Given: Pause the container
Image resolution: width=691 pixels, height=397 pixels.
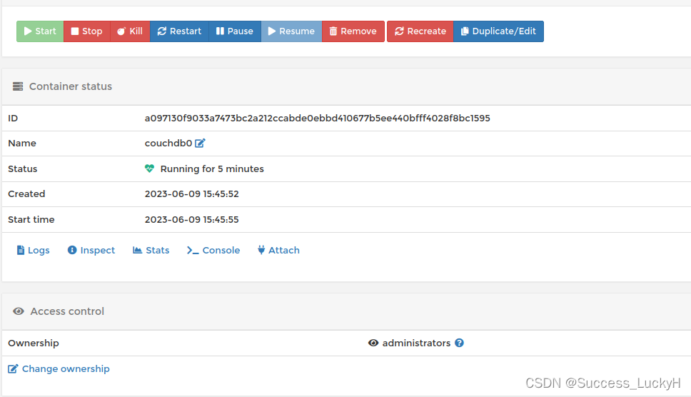Looking at the screenshot, I should coord(235,31).
